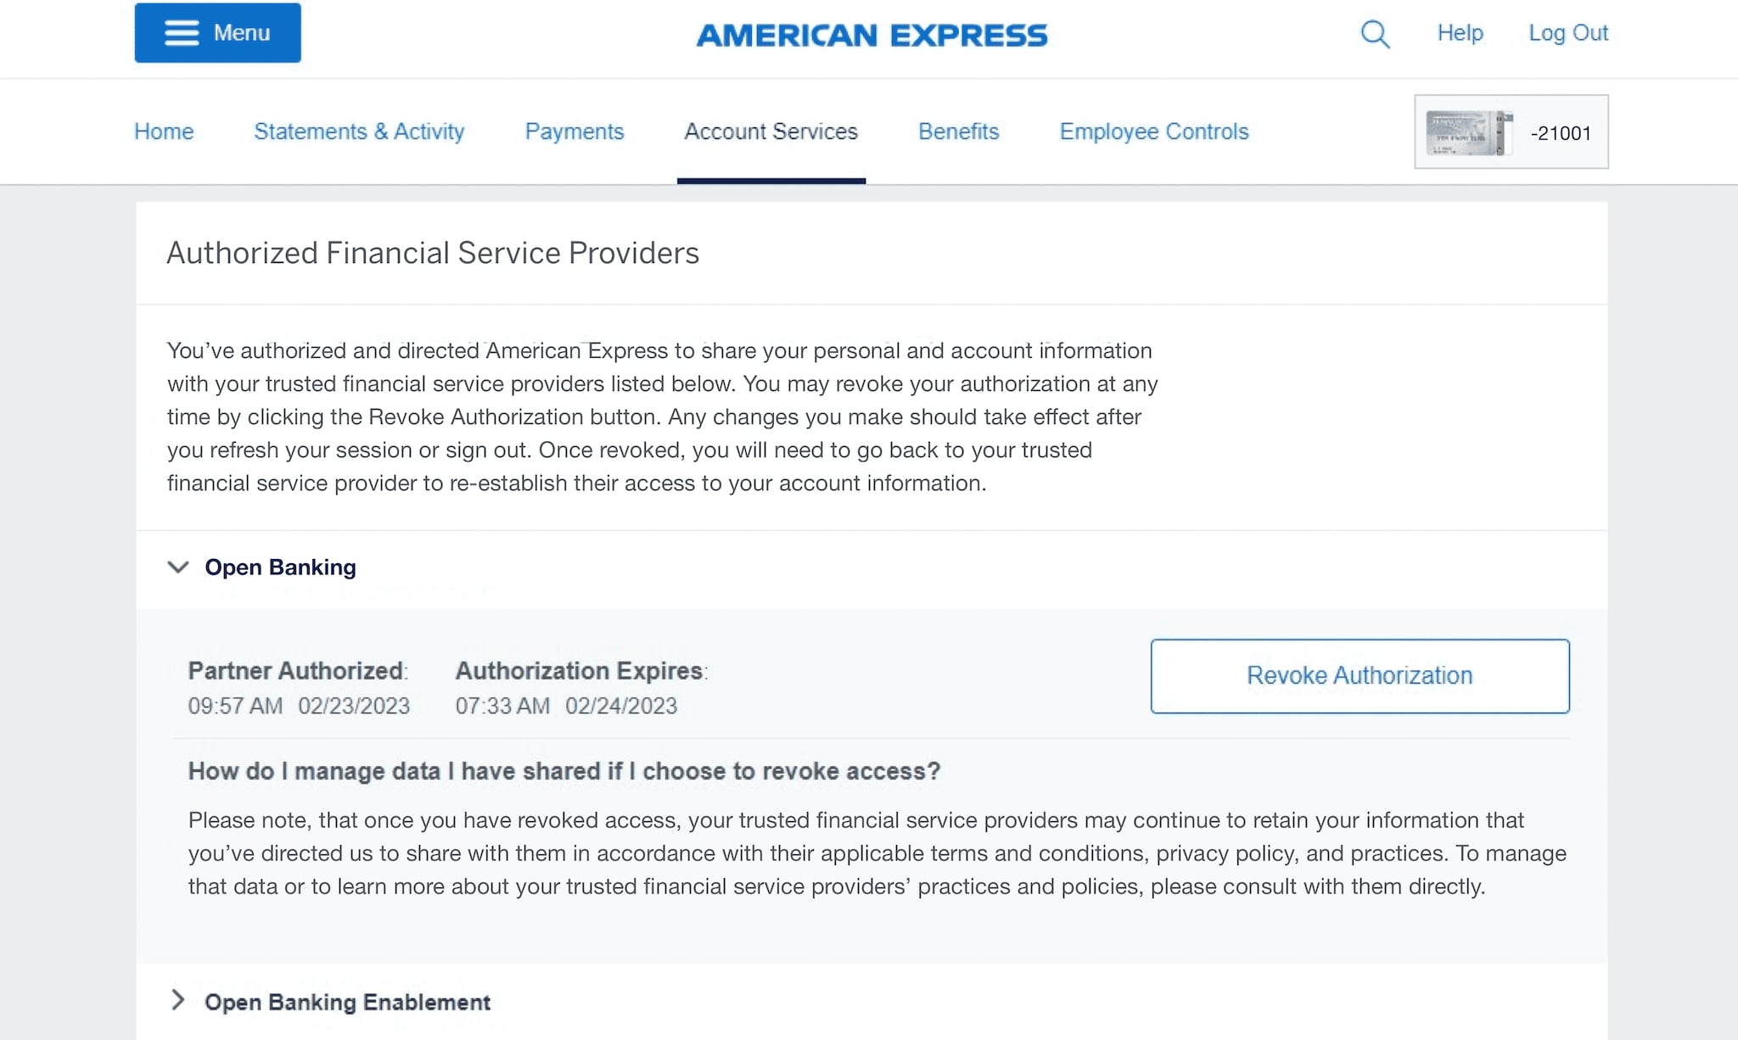Open the Payments tab
This screenshot has width=1738, height=1040.
click(574, 131)
